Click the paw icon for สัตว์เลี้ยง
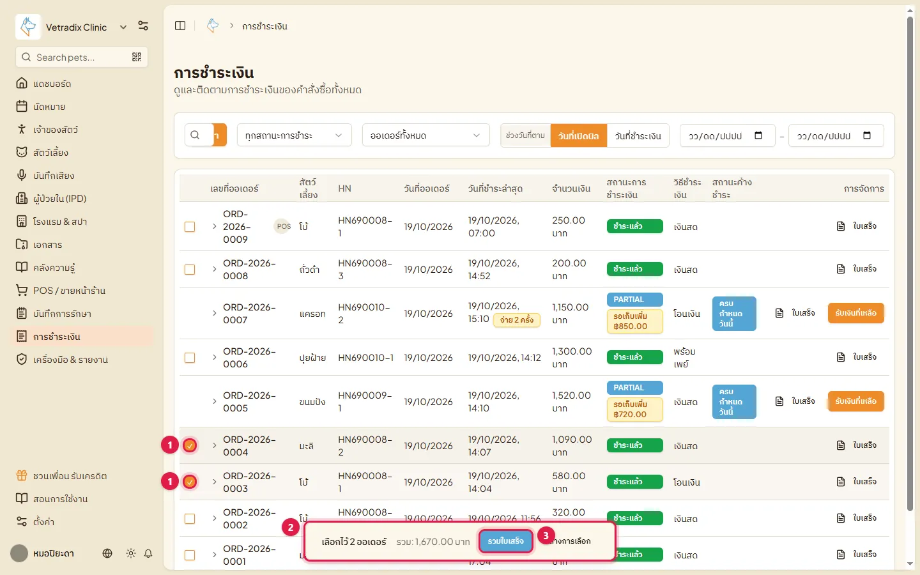 (22, 152)
